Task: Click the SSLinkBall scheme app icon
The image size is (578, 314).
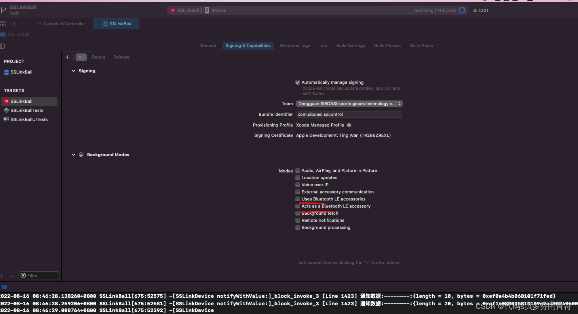Action: (173, 10)
